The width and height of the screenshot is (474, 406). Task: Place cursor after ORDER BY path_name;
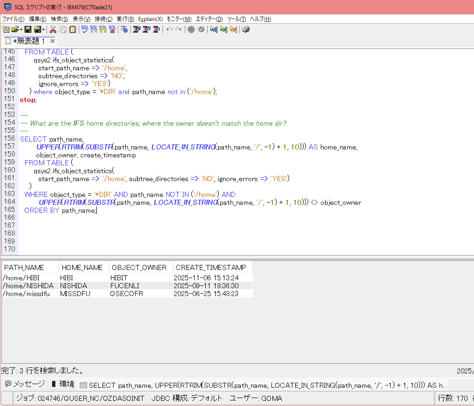point(97,210)
